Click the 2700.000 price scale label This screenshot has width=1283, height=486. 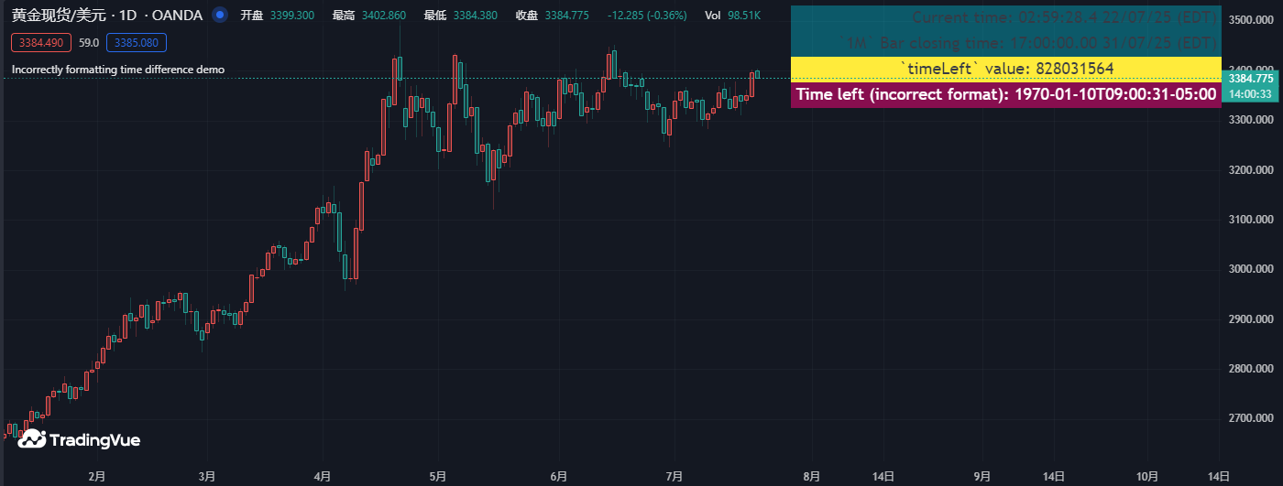coord(1251,418)
